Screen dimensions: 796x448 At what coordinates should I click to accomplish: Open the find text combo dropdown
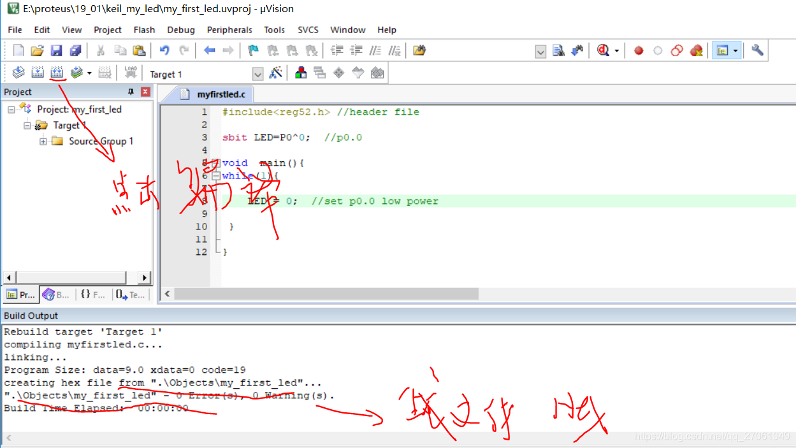point(541,51)
